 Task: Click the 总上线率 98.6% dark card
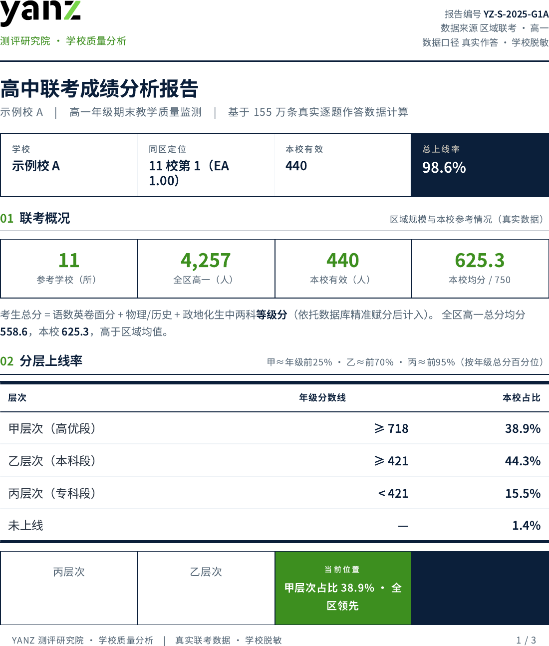coord(480,165)
